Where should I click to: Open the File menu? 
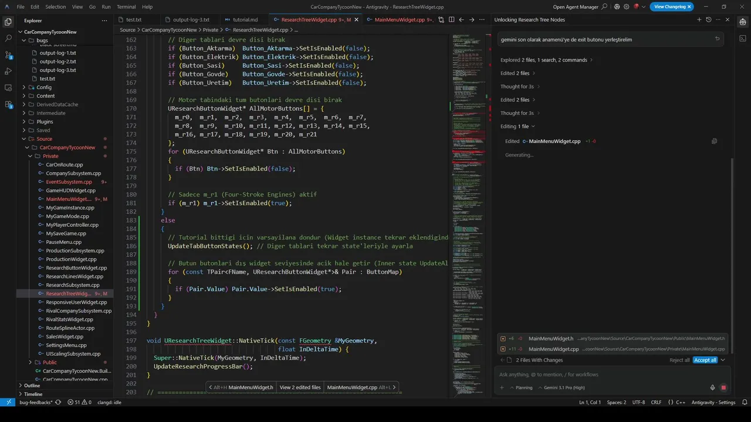coord(21,6)
